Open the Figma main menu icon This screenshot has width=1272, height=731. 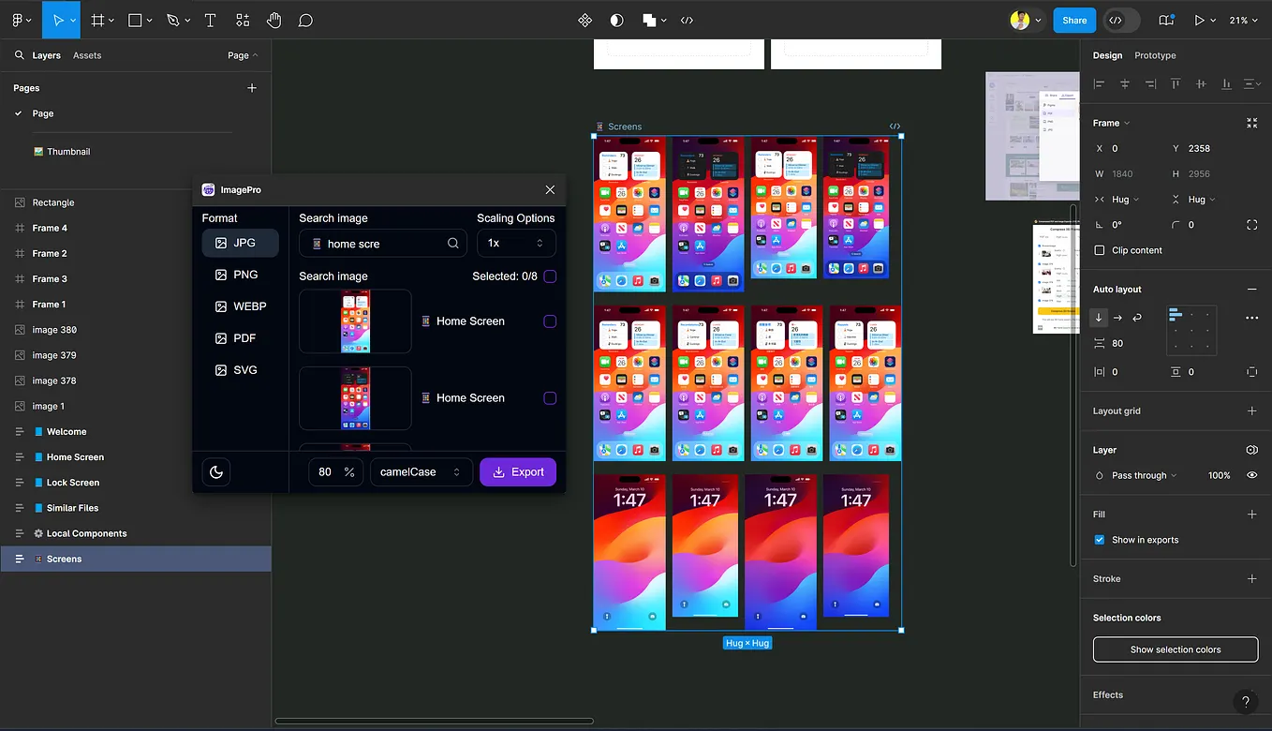(18, 20)
